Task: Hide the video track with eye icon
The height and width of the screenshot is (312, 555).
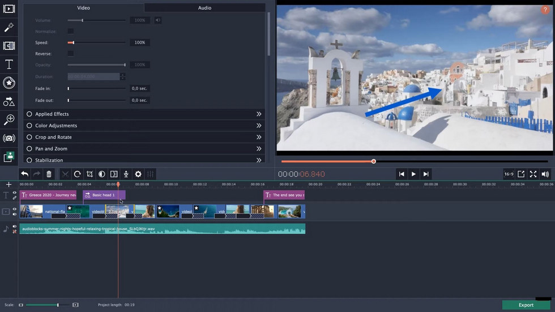Action: pyautogui.click(x=15, y=209)
